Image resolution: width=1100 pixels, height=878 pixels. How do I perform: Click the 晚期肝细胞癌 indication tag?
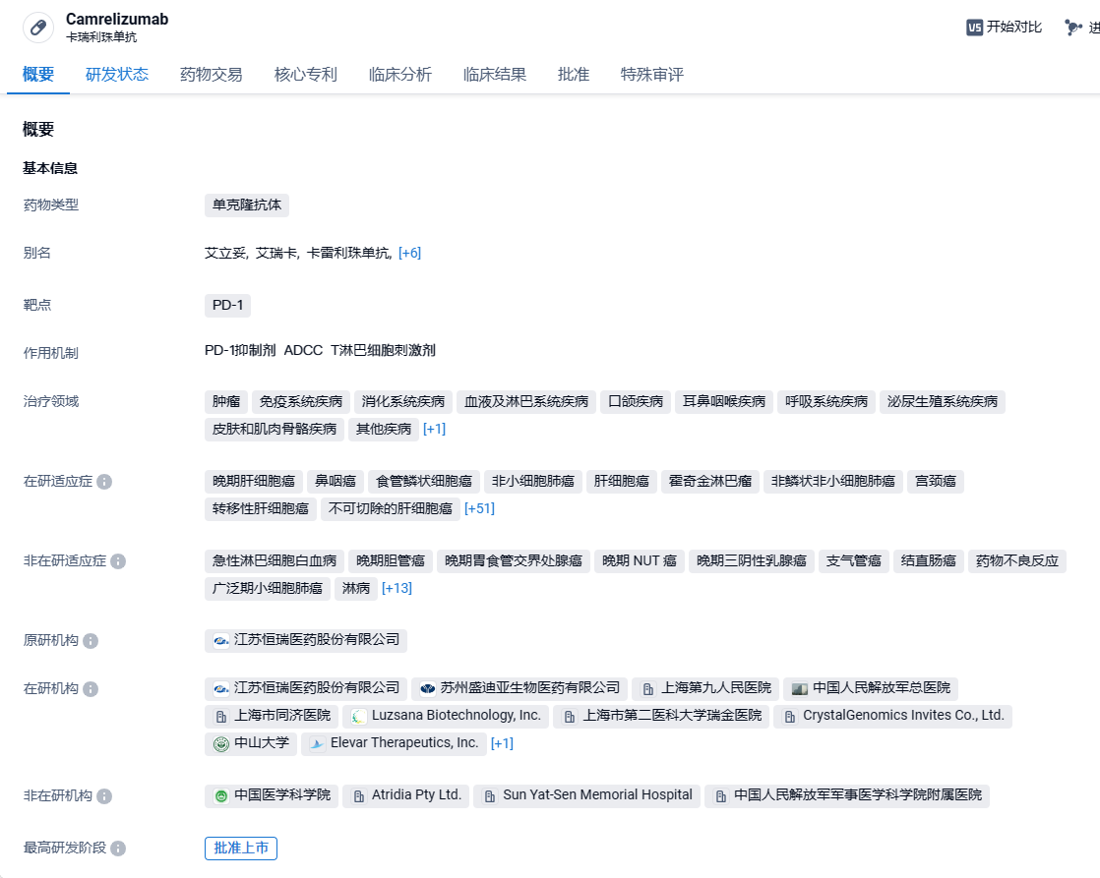[254, 482]
